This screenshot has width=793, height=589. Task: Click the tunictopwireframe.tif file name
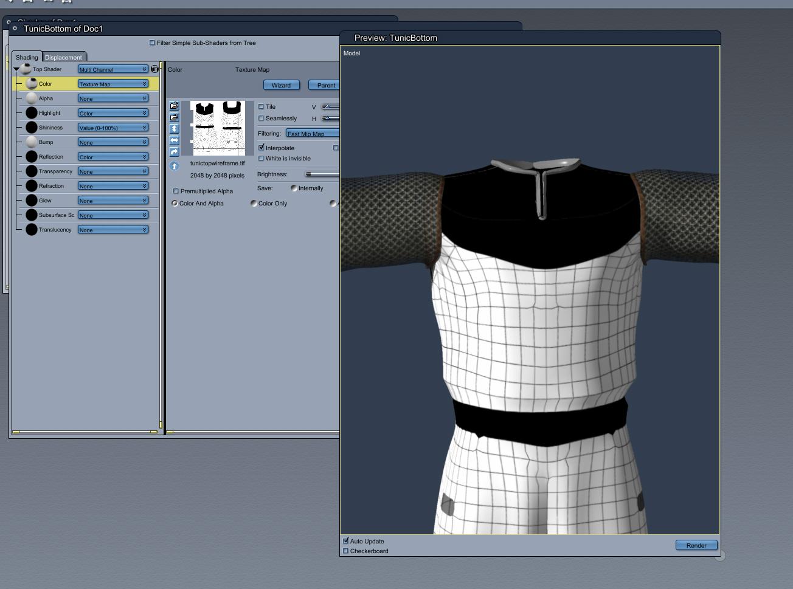click(x=218, y=164)
